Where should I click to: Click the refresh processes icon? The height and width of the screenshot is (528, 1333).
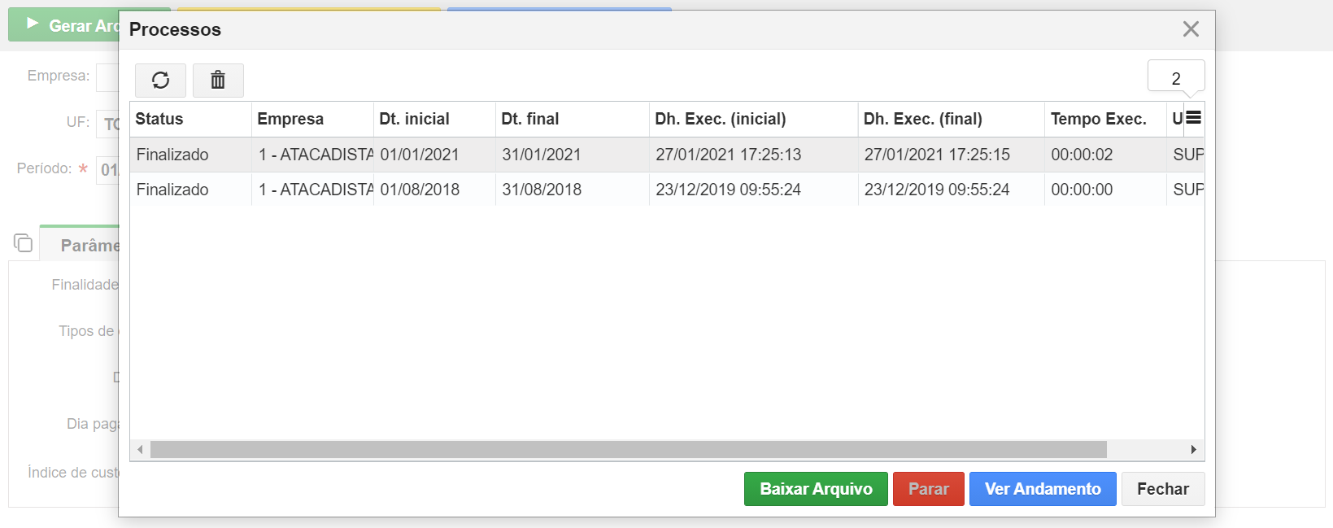point(160,80)
